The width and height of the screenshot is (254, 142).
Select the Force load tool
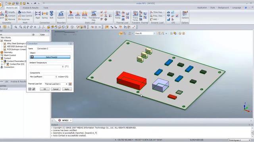coord(78,15)
